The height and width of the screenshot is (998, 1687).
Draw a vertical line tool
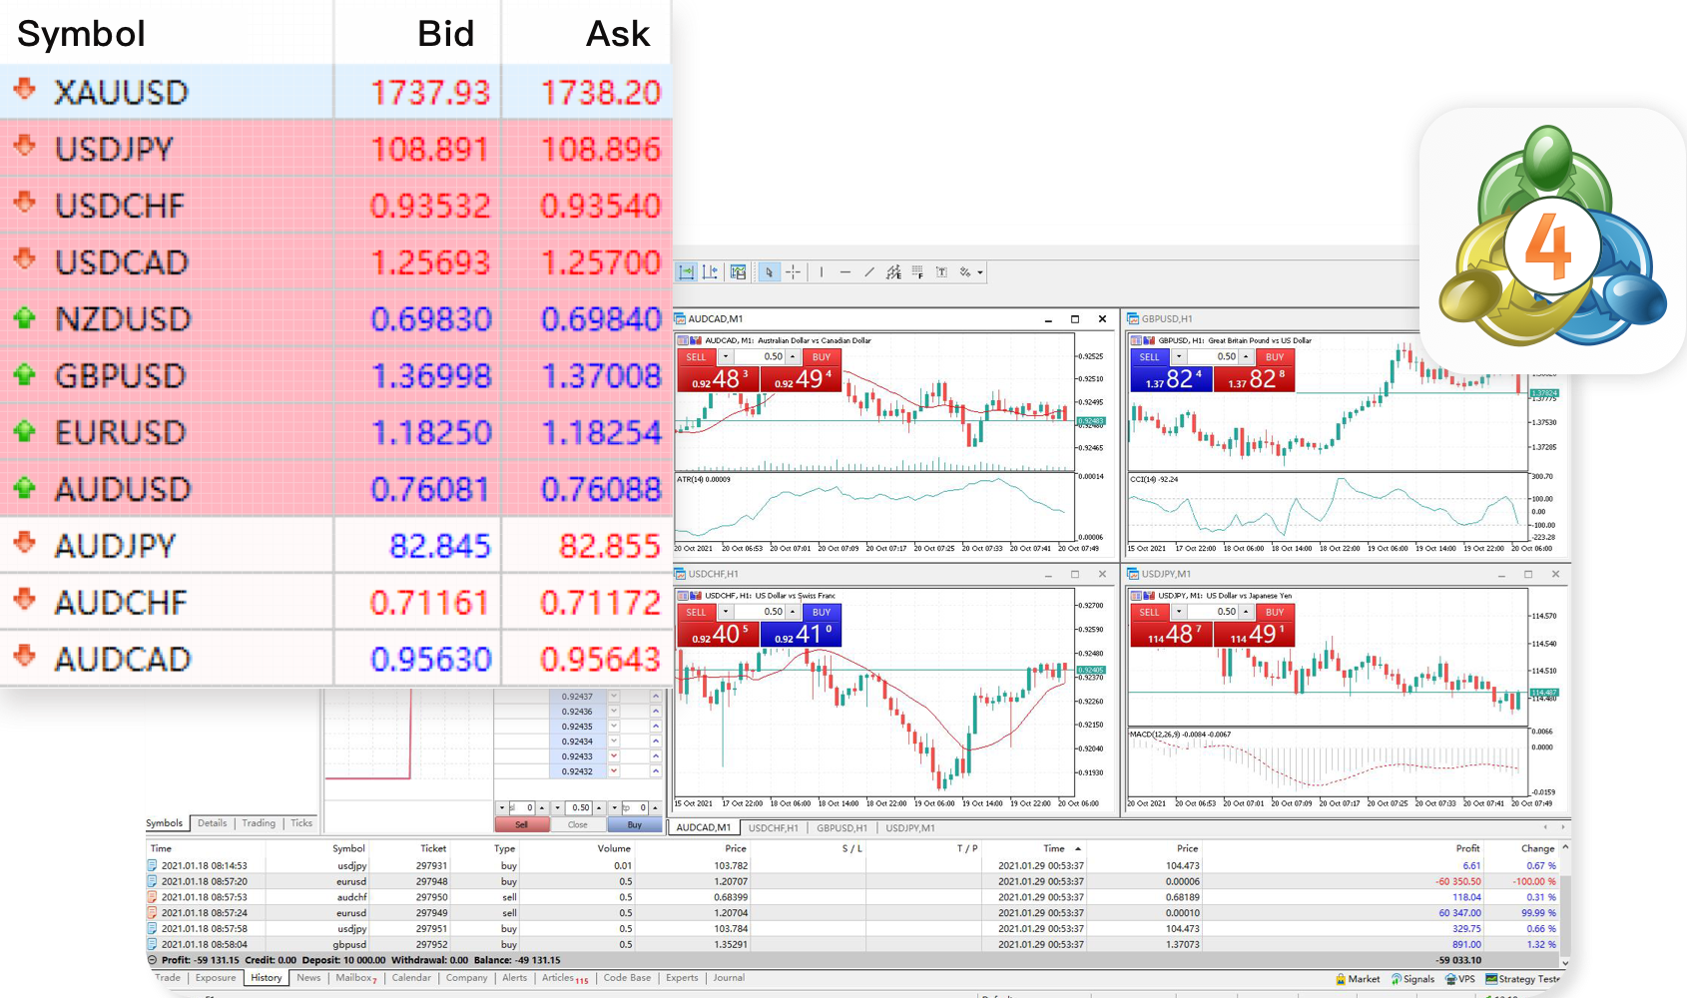(822, 272)
